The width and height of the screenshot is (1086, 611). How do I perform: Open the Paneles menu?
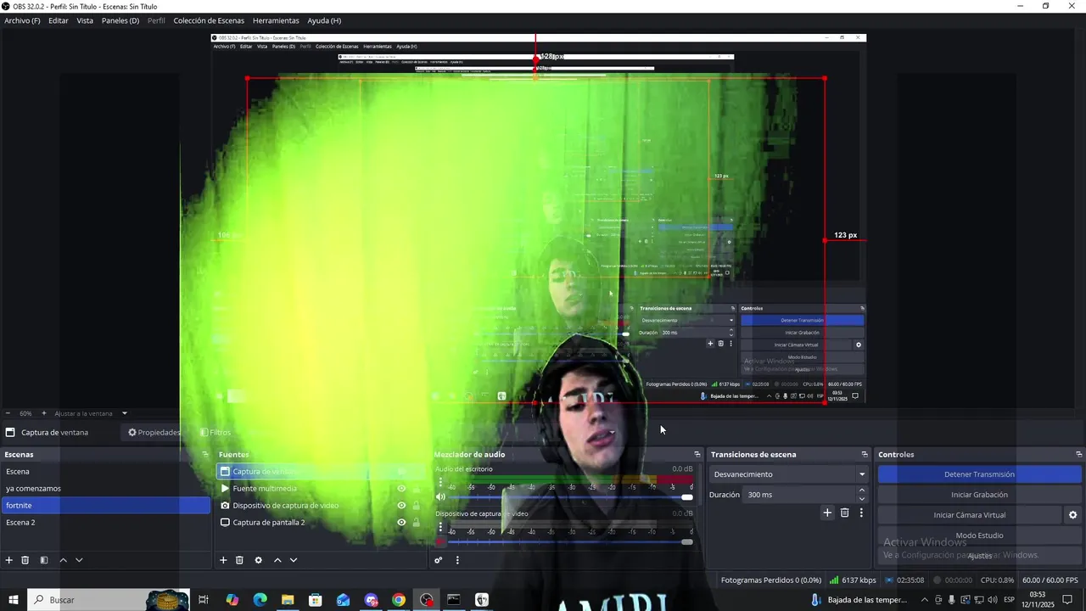pos(120,20)
